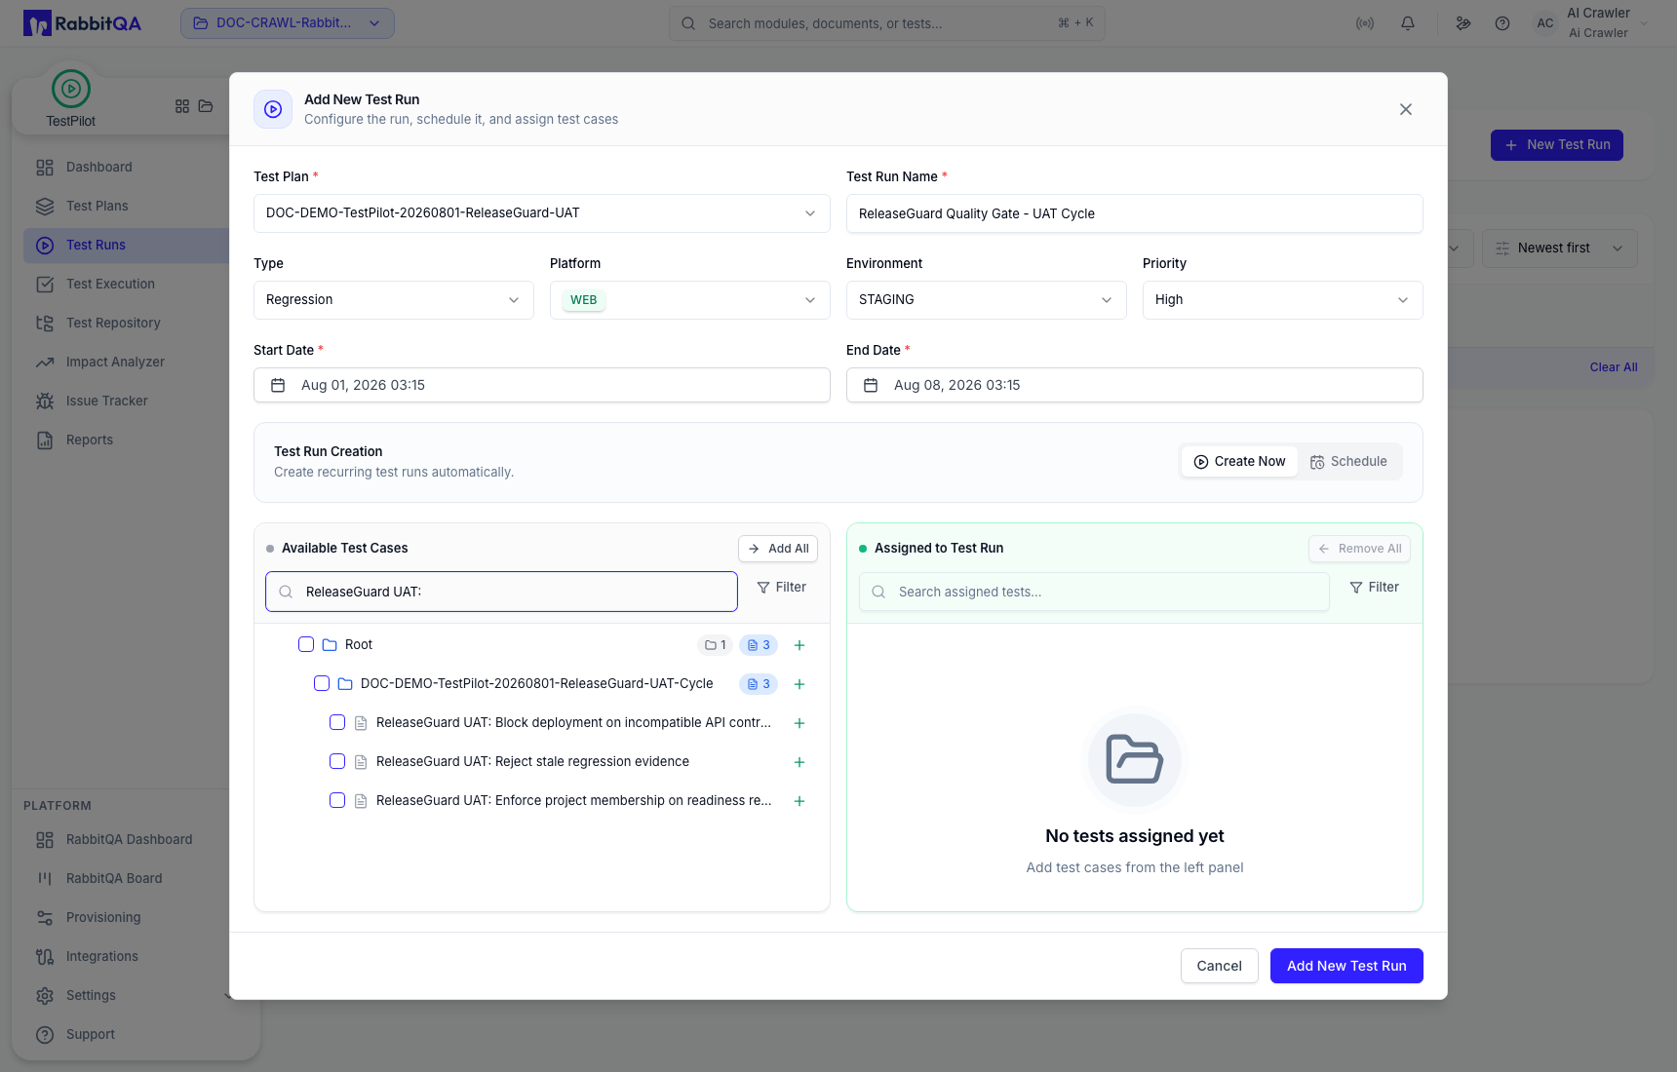The image size is (1677, 1072).
Task: Click the header icon left of help
Action: tap(1463, 23)
